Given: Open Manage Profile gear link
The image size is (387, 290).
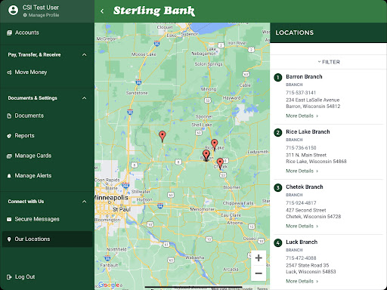Looking at the screenshot, I should coord(41,15).
